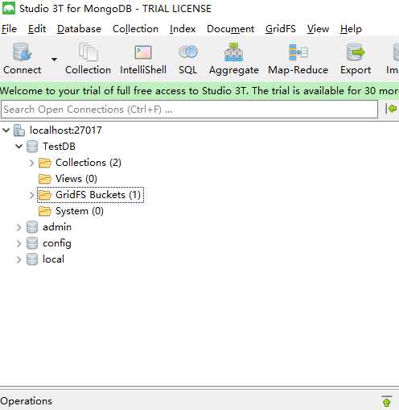Click the Views folder icon
This screenshot has width=399, height=410.
coord(45,179)
